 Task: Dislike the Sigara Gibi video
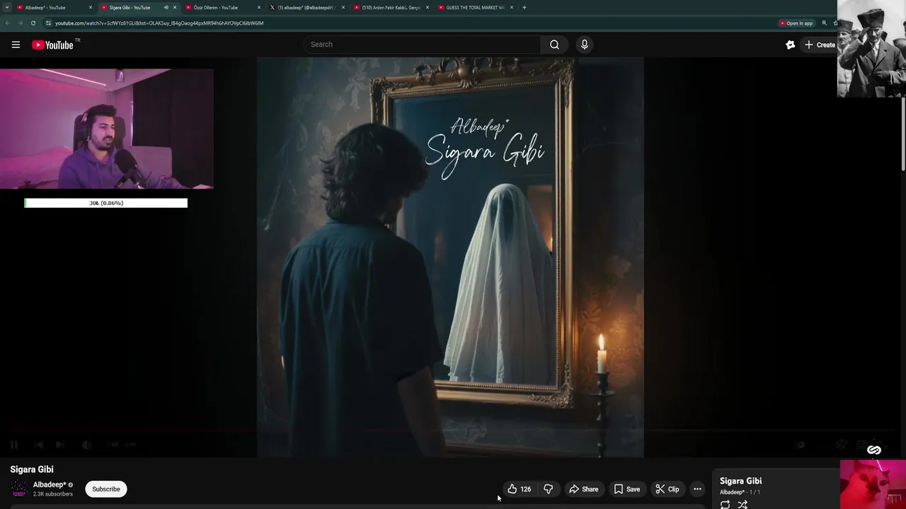pos(548,489)
